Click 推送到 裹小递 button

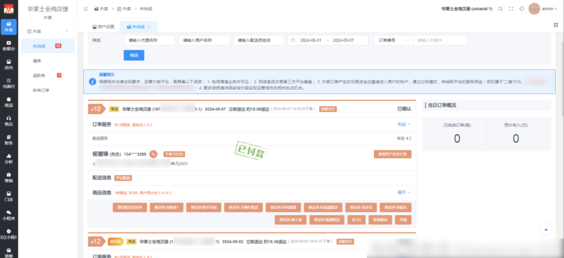coord(291,220)
